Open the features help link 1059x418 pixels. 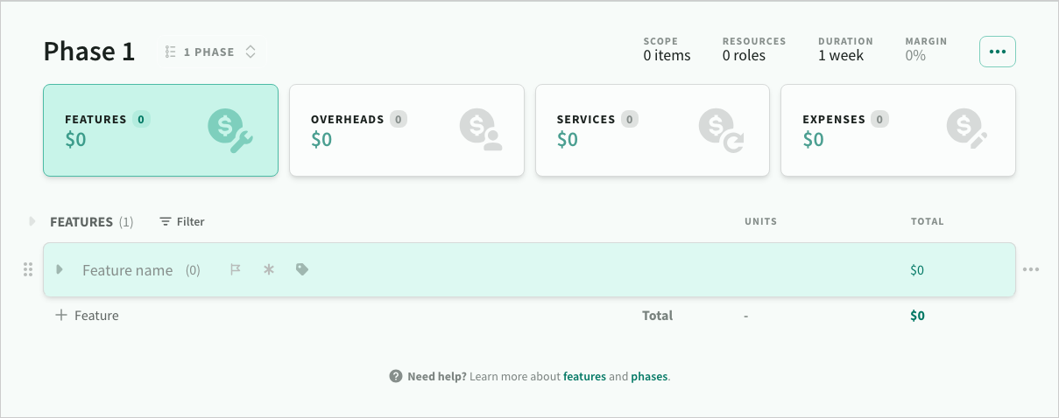point(584,377)
